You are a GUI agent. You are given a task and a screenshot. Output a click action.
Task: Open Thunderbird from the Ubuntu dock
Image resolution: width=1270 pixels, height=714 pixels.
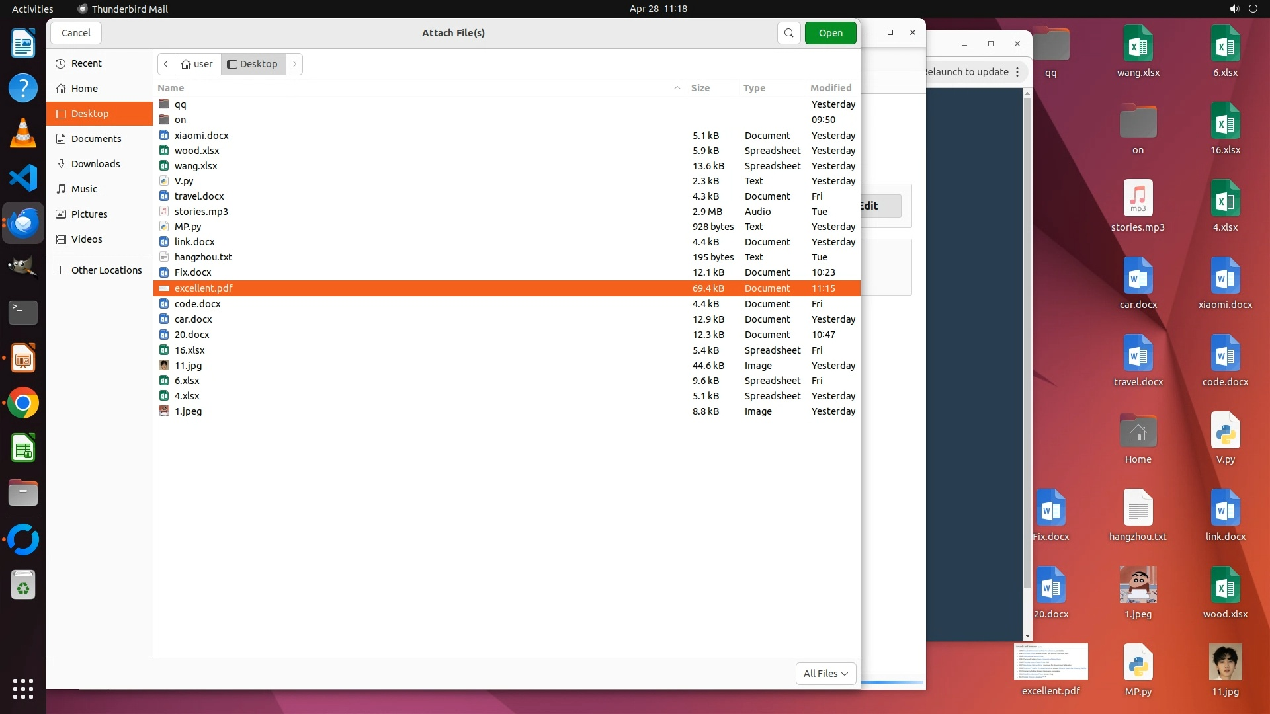pos(23,223)
